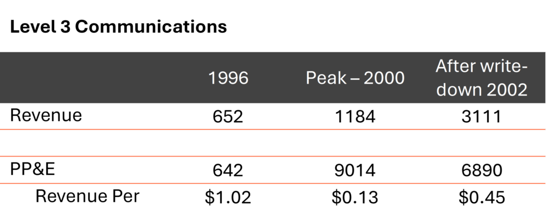Screen dimensions: 550x215
Task: Select the 1996 PP&E value 642
Action: [x=228, y=170]
